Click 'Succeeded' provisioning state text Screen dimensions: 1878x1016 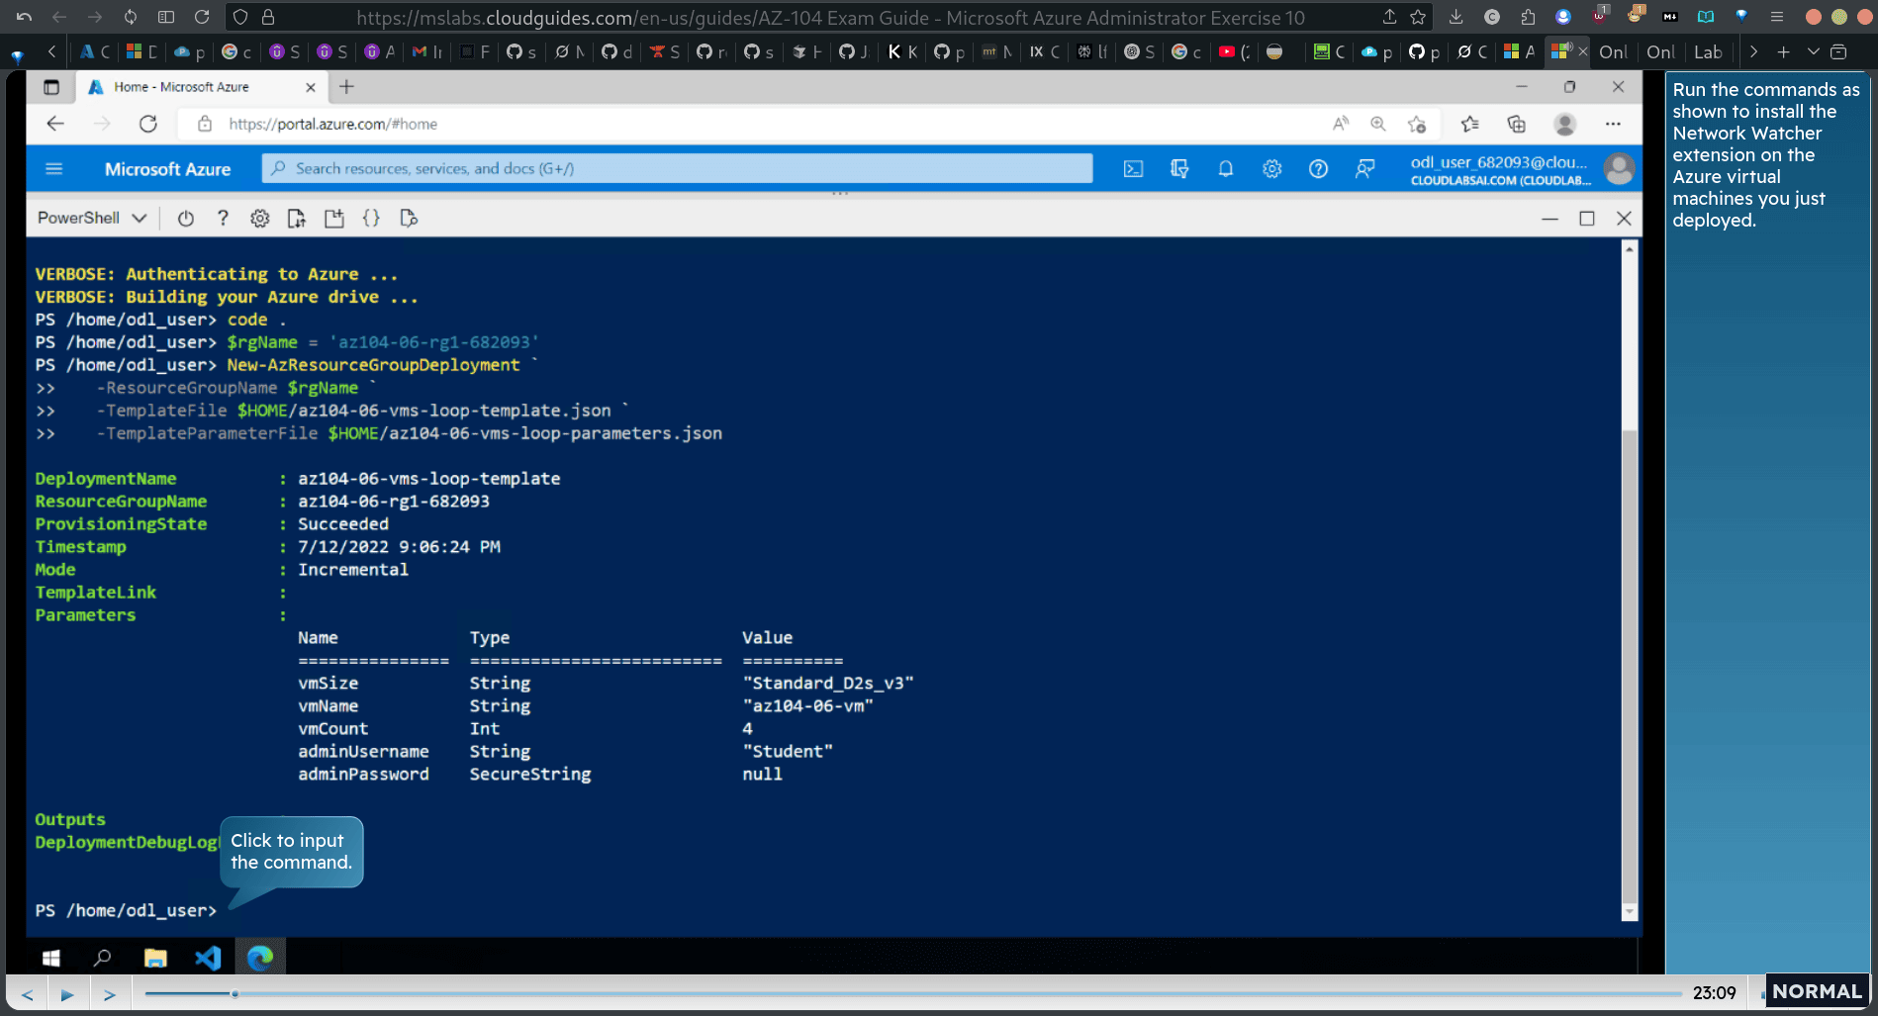point(343,524)
